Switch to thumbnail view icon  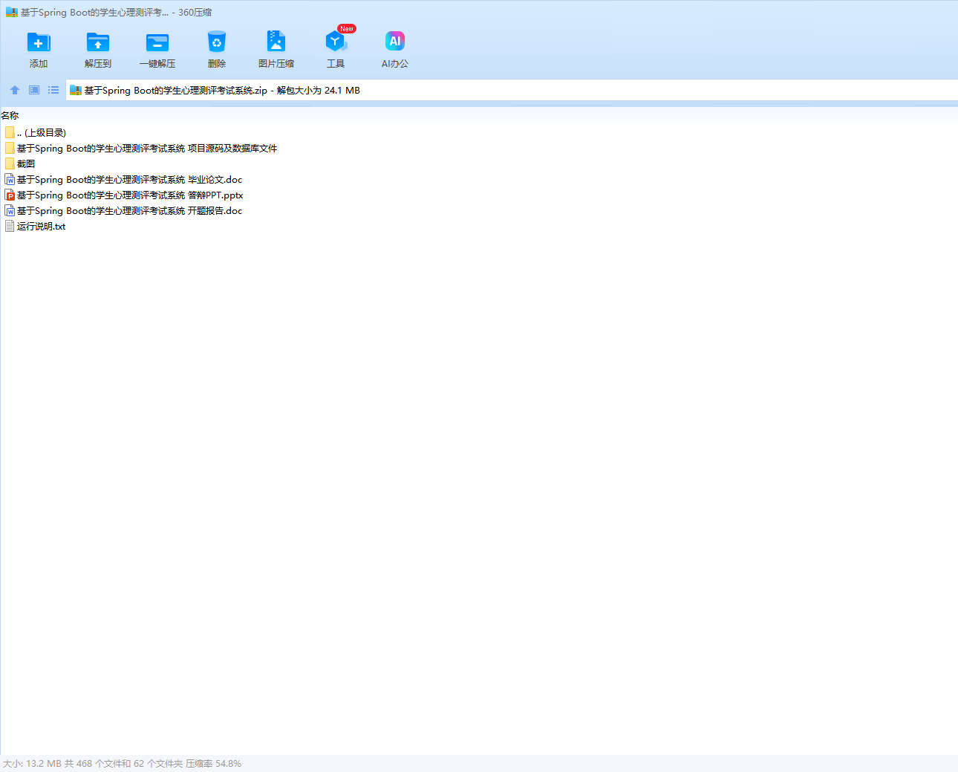click(x=34, y=90)
